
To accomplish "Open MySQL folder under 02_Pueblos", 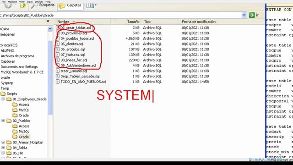I will 24,132.
